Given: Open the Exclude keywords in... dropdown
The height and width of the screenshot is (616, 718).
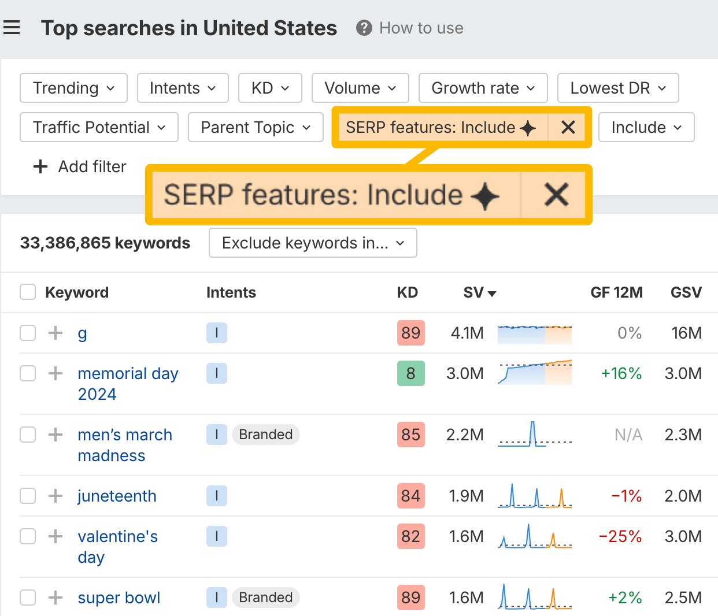Looking at the screenshot, I should click(x=312, y=243).
